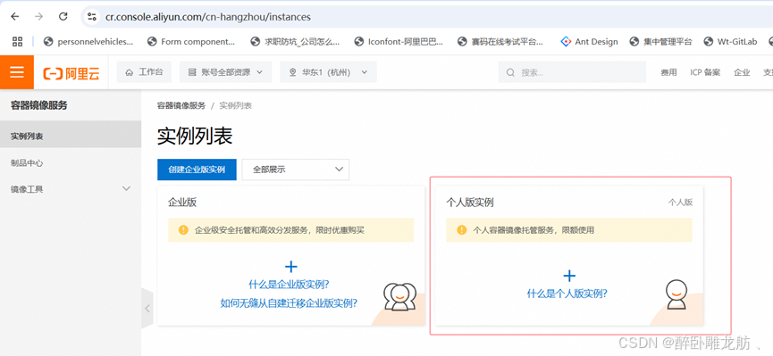This screenshot has height=356, width=773.
Task: Open the 费用 top menu
Action: [668, 72]
